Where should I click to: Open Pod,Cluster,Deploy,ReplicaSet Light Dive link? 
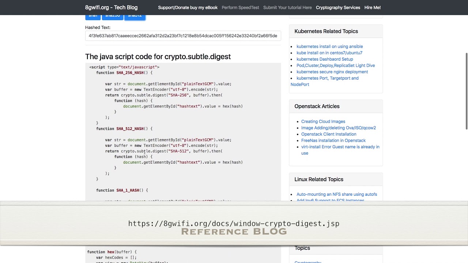coord(335,65)
